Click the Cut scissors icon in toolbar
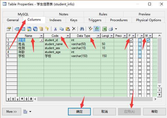Image resolution: width=167 pixels, height=118 pixels. pos(55,29)
